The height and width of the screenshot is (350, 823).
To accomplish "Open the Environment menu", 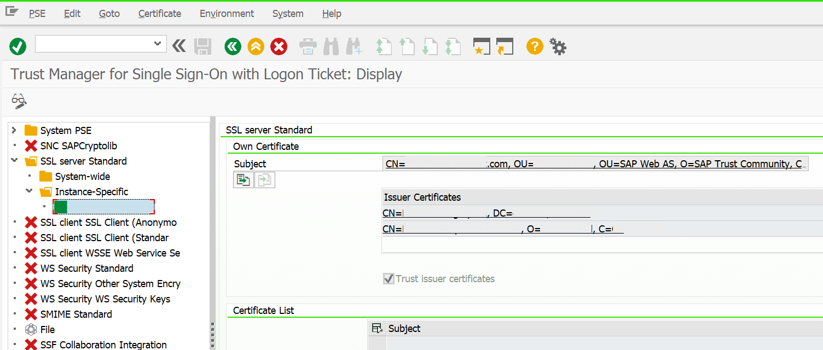I will coord(227,14).
